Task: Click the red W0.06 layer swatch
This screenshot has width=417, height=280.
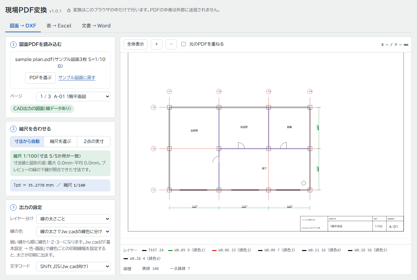Action: click(214, 250)
